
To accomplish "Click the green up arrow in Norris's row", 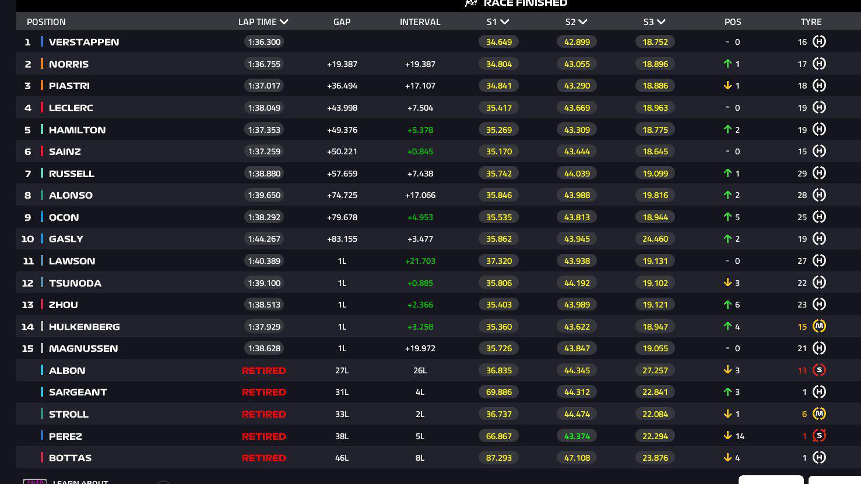I will point(728,64).
